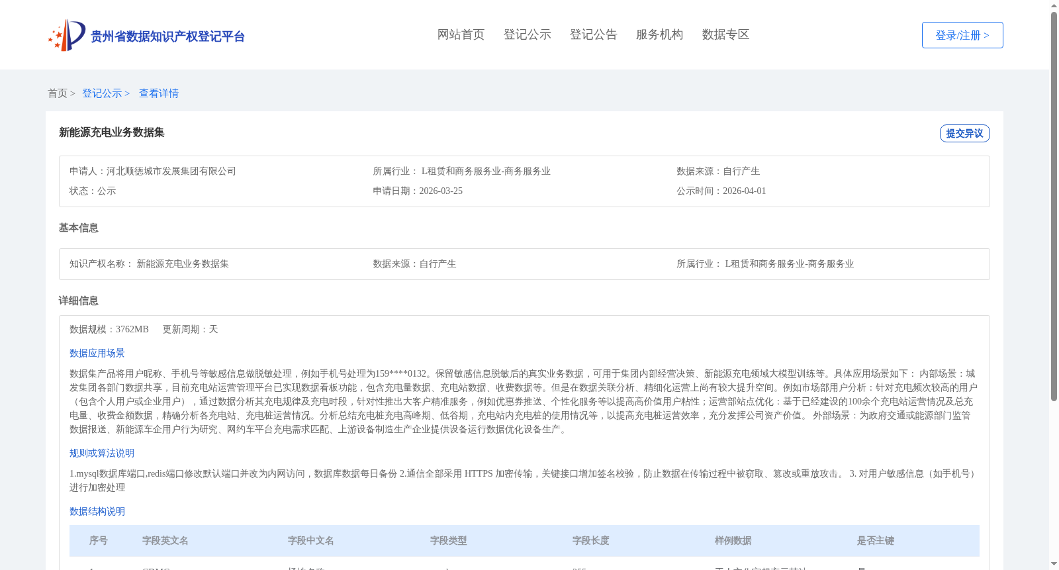Click 数据来源：自行产生 in top info box
This screenshot has height=570, width=1059.
(x=718, y=171)
